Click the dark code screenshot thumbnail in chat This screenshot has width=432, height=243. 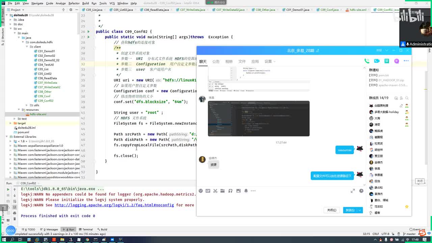[259, 118]
